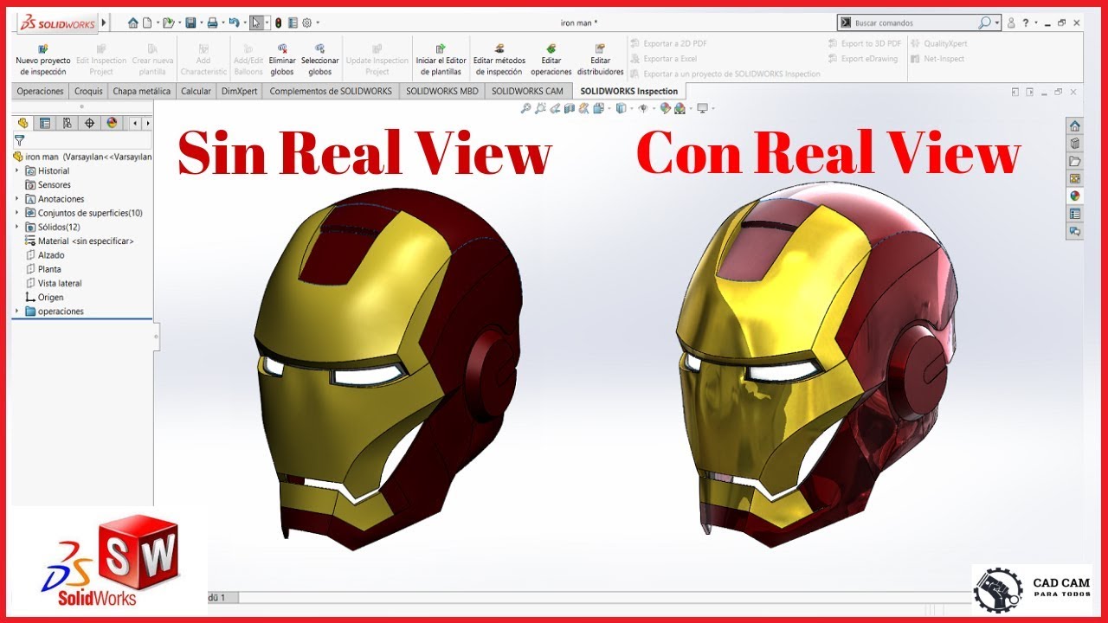Click the Help question mark icon
The width and height of the screenshot is (1108, 623).
pyautogui.click(x=1026, y=22)
